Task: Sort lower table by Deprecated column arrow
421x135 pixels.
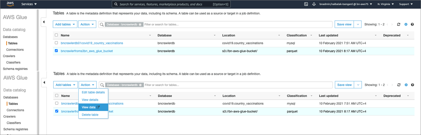Action: [x=408, y=96]
